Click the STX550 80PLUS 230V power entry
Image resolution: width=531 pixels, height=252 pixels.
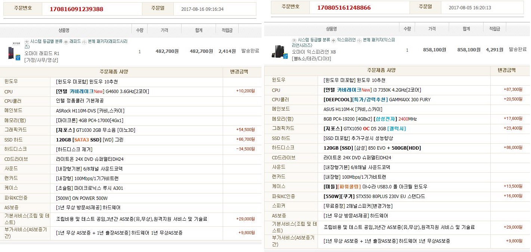pos(374,196)
